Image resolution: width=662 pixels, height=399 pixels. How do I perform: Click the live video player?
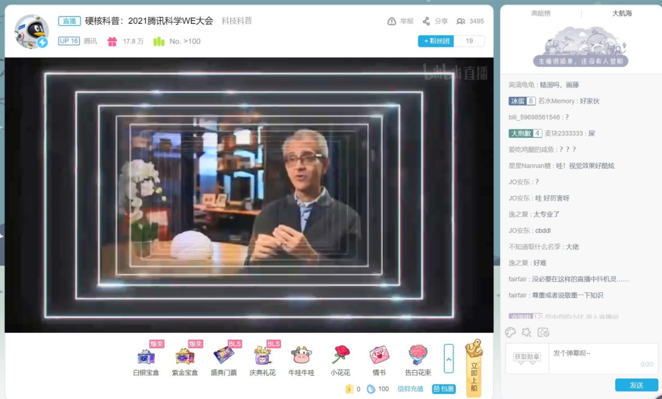point(249,195)
